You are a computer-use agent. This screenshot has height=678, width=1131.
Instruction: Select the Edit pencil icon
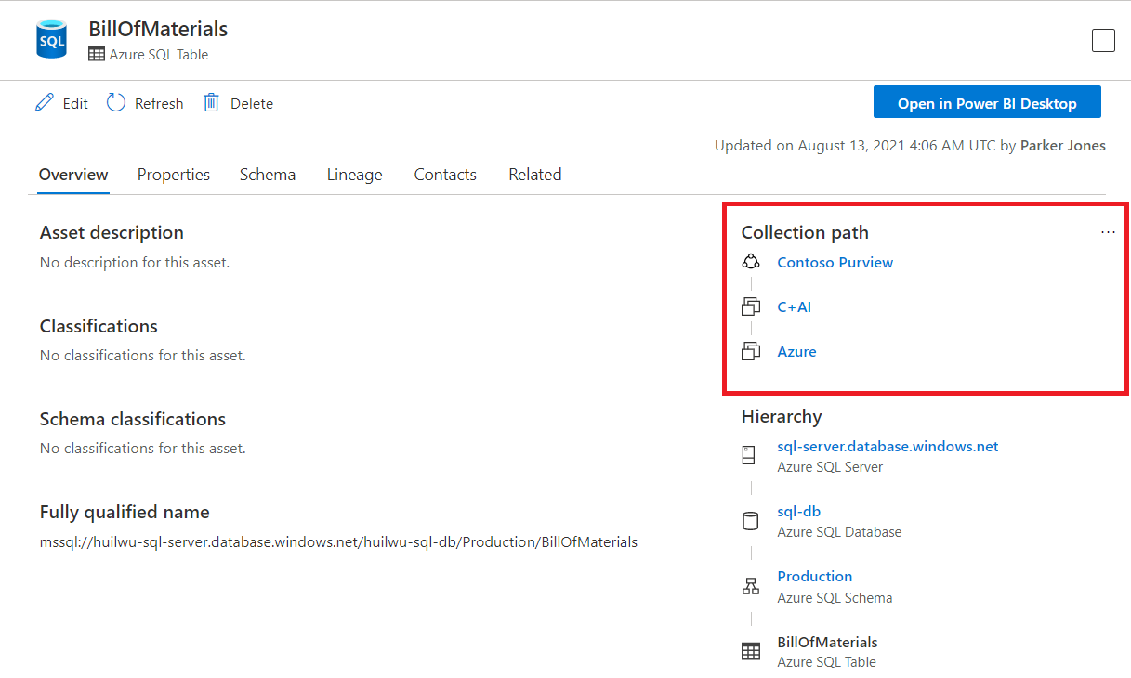point(44,102)
